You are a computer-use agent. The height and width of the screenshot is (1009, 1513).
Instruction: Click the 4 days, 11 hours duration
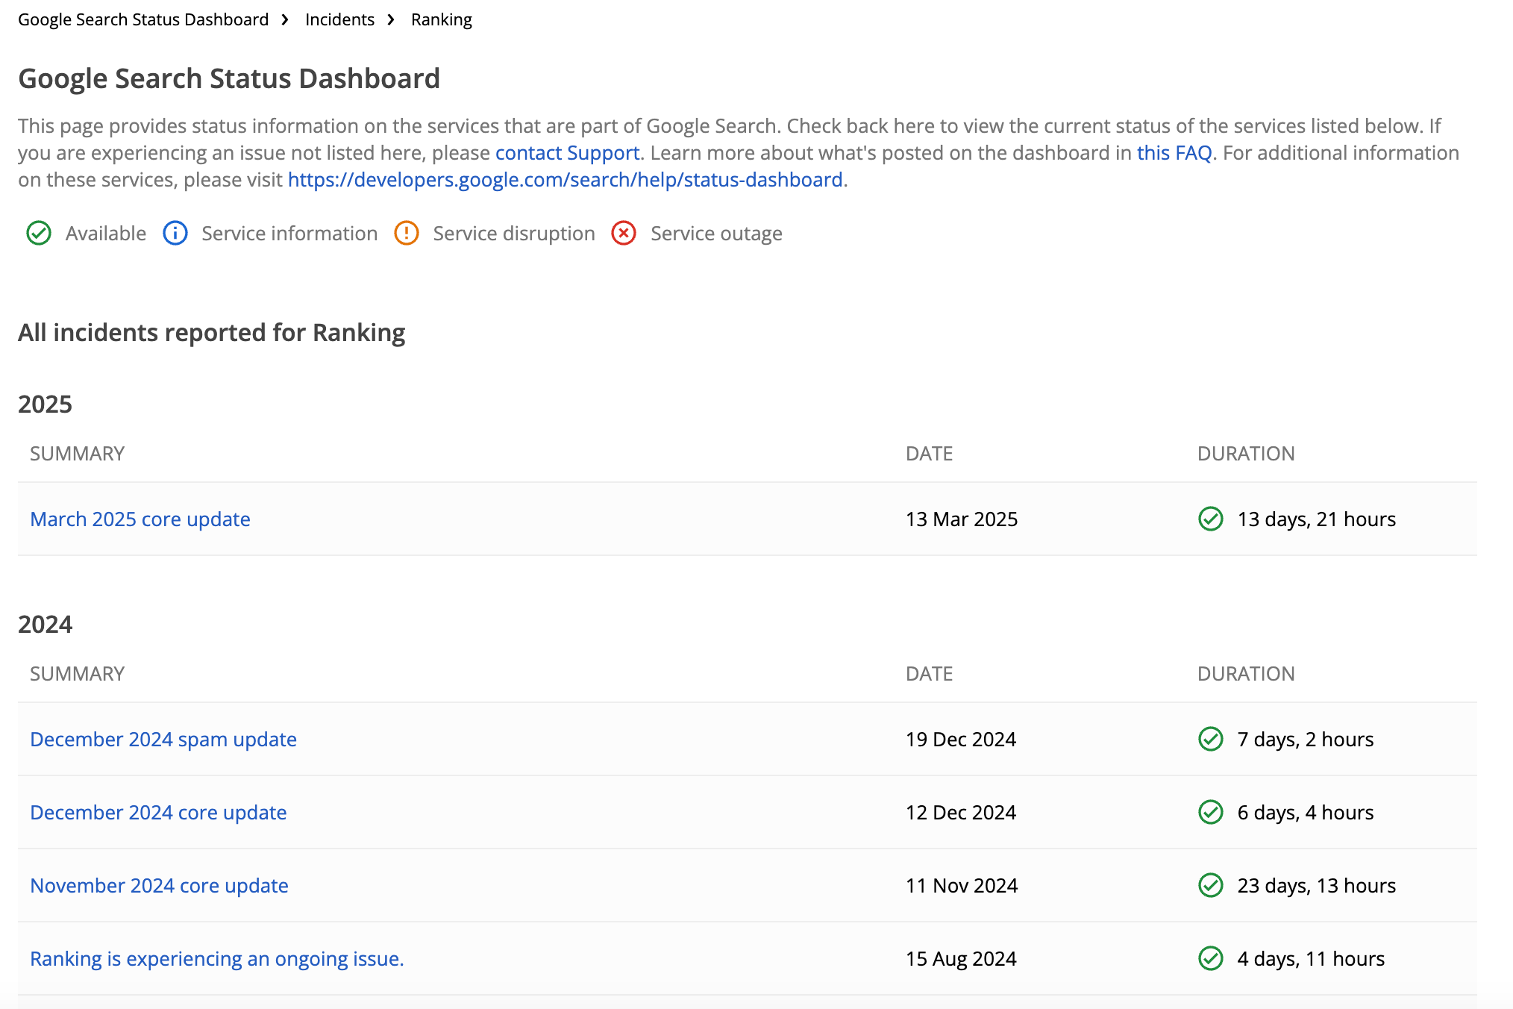tap(1311, 958)
